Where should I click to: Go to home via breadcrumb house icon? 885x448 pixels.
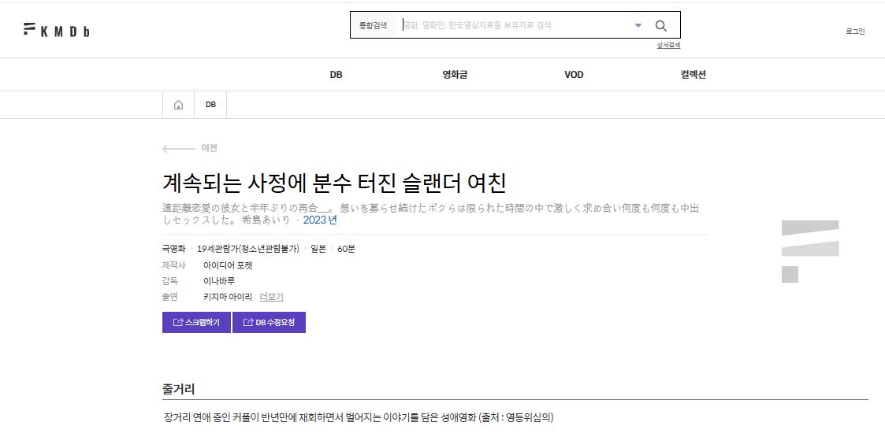click(x=178, y=105)
